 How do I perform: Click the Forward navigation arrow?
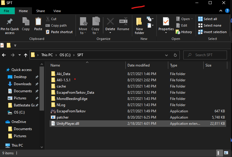click(13, 55)
